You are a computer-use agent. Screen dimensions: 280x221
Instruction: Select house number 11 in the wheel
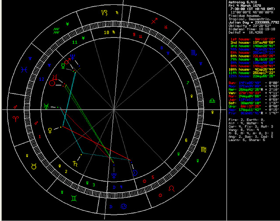(x=75, y=42)
